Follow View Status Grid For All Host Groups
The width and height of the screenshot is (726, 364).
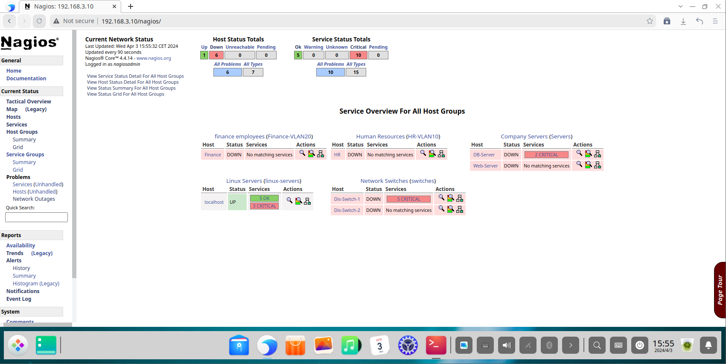pyautogui.click(x=125, y=94)
